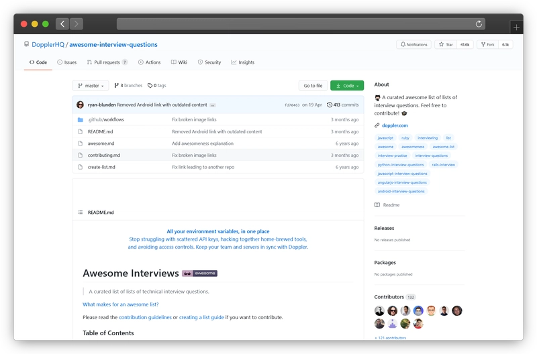Switch to the Code tab
This screenshot has width=537, height=354.
click(38, 62)
